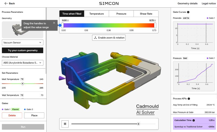Click the ~200x speedup value
217x132 pixels.
211,127
